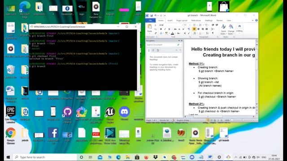The height and width of the screenshot is (161, 287).
Task: Click the Word zoom slider handle
Action: (x=243, y=120)
